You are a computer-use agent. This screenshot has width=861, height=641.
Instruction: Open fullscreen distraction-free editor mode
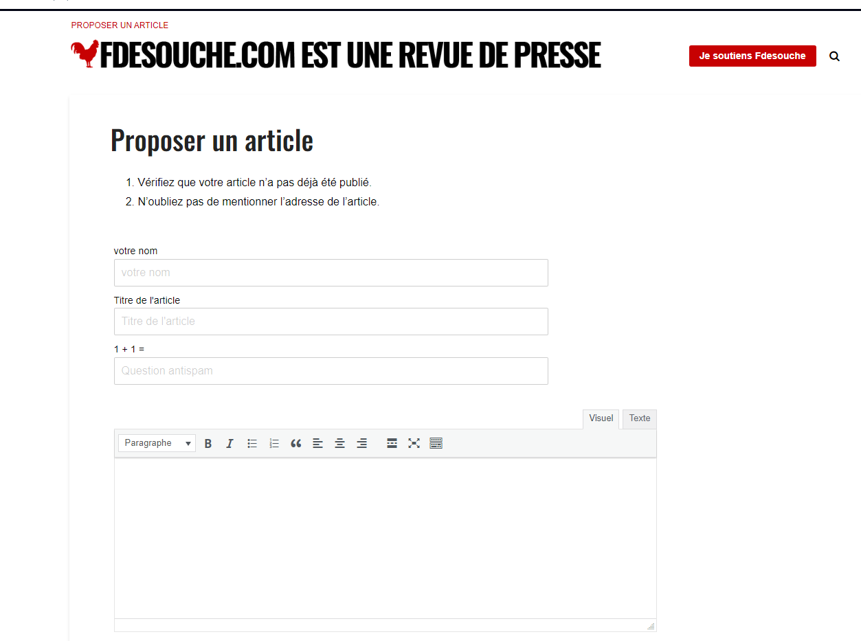[414, 443]
